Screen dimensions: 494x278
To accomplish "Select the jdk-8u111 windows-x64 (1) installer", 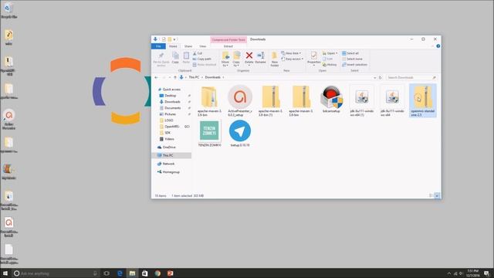I will click(x=362, y=101).
